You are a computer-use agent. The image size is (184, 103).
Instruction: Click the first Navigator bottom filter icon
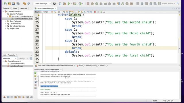pos(5,97)
